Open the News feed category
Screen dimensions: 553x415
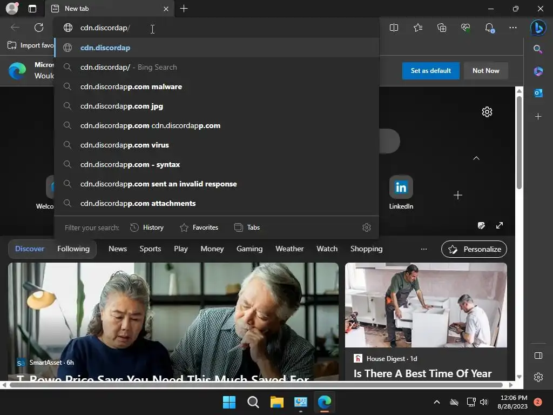(117, 249)
